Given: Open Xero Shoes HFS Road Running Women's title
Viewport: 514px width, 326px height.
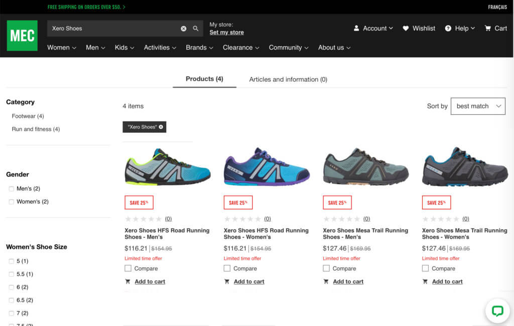Looking at the screenshot, I should pos(266,234).
